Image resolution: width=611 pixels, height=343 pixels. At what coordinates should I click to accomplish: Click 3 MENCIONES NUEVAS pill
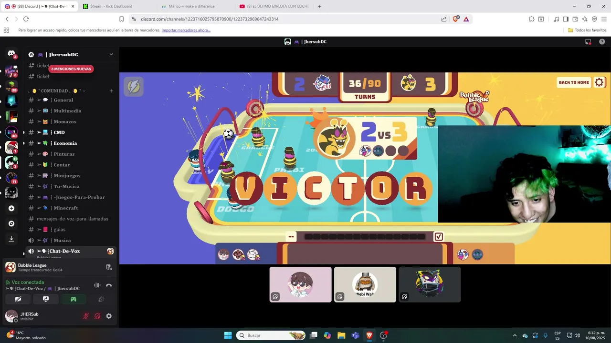71,69
